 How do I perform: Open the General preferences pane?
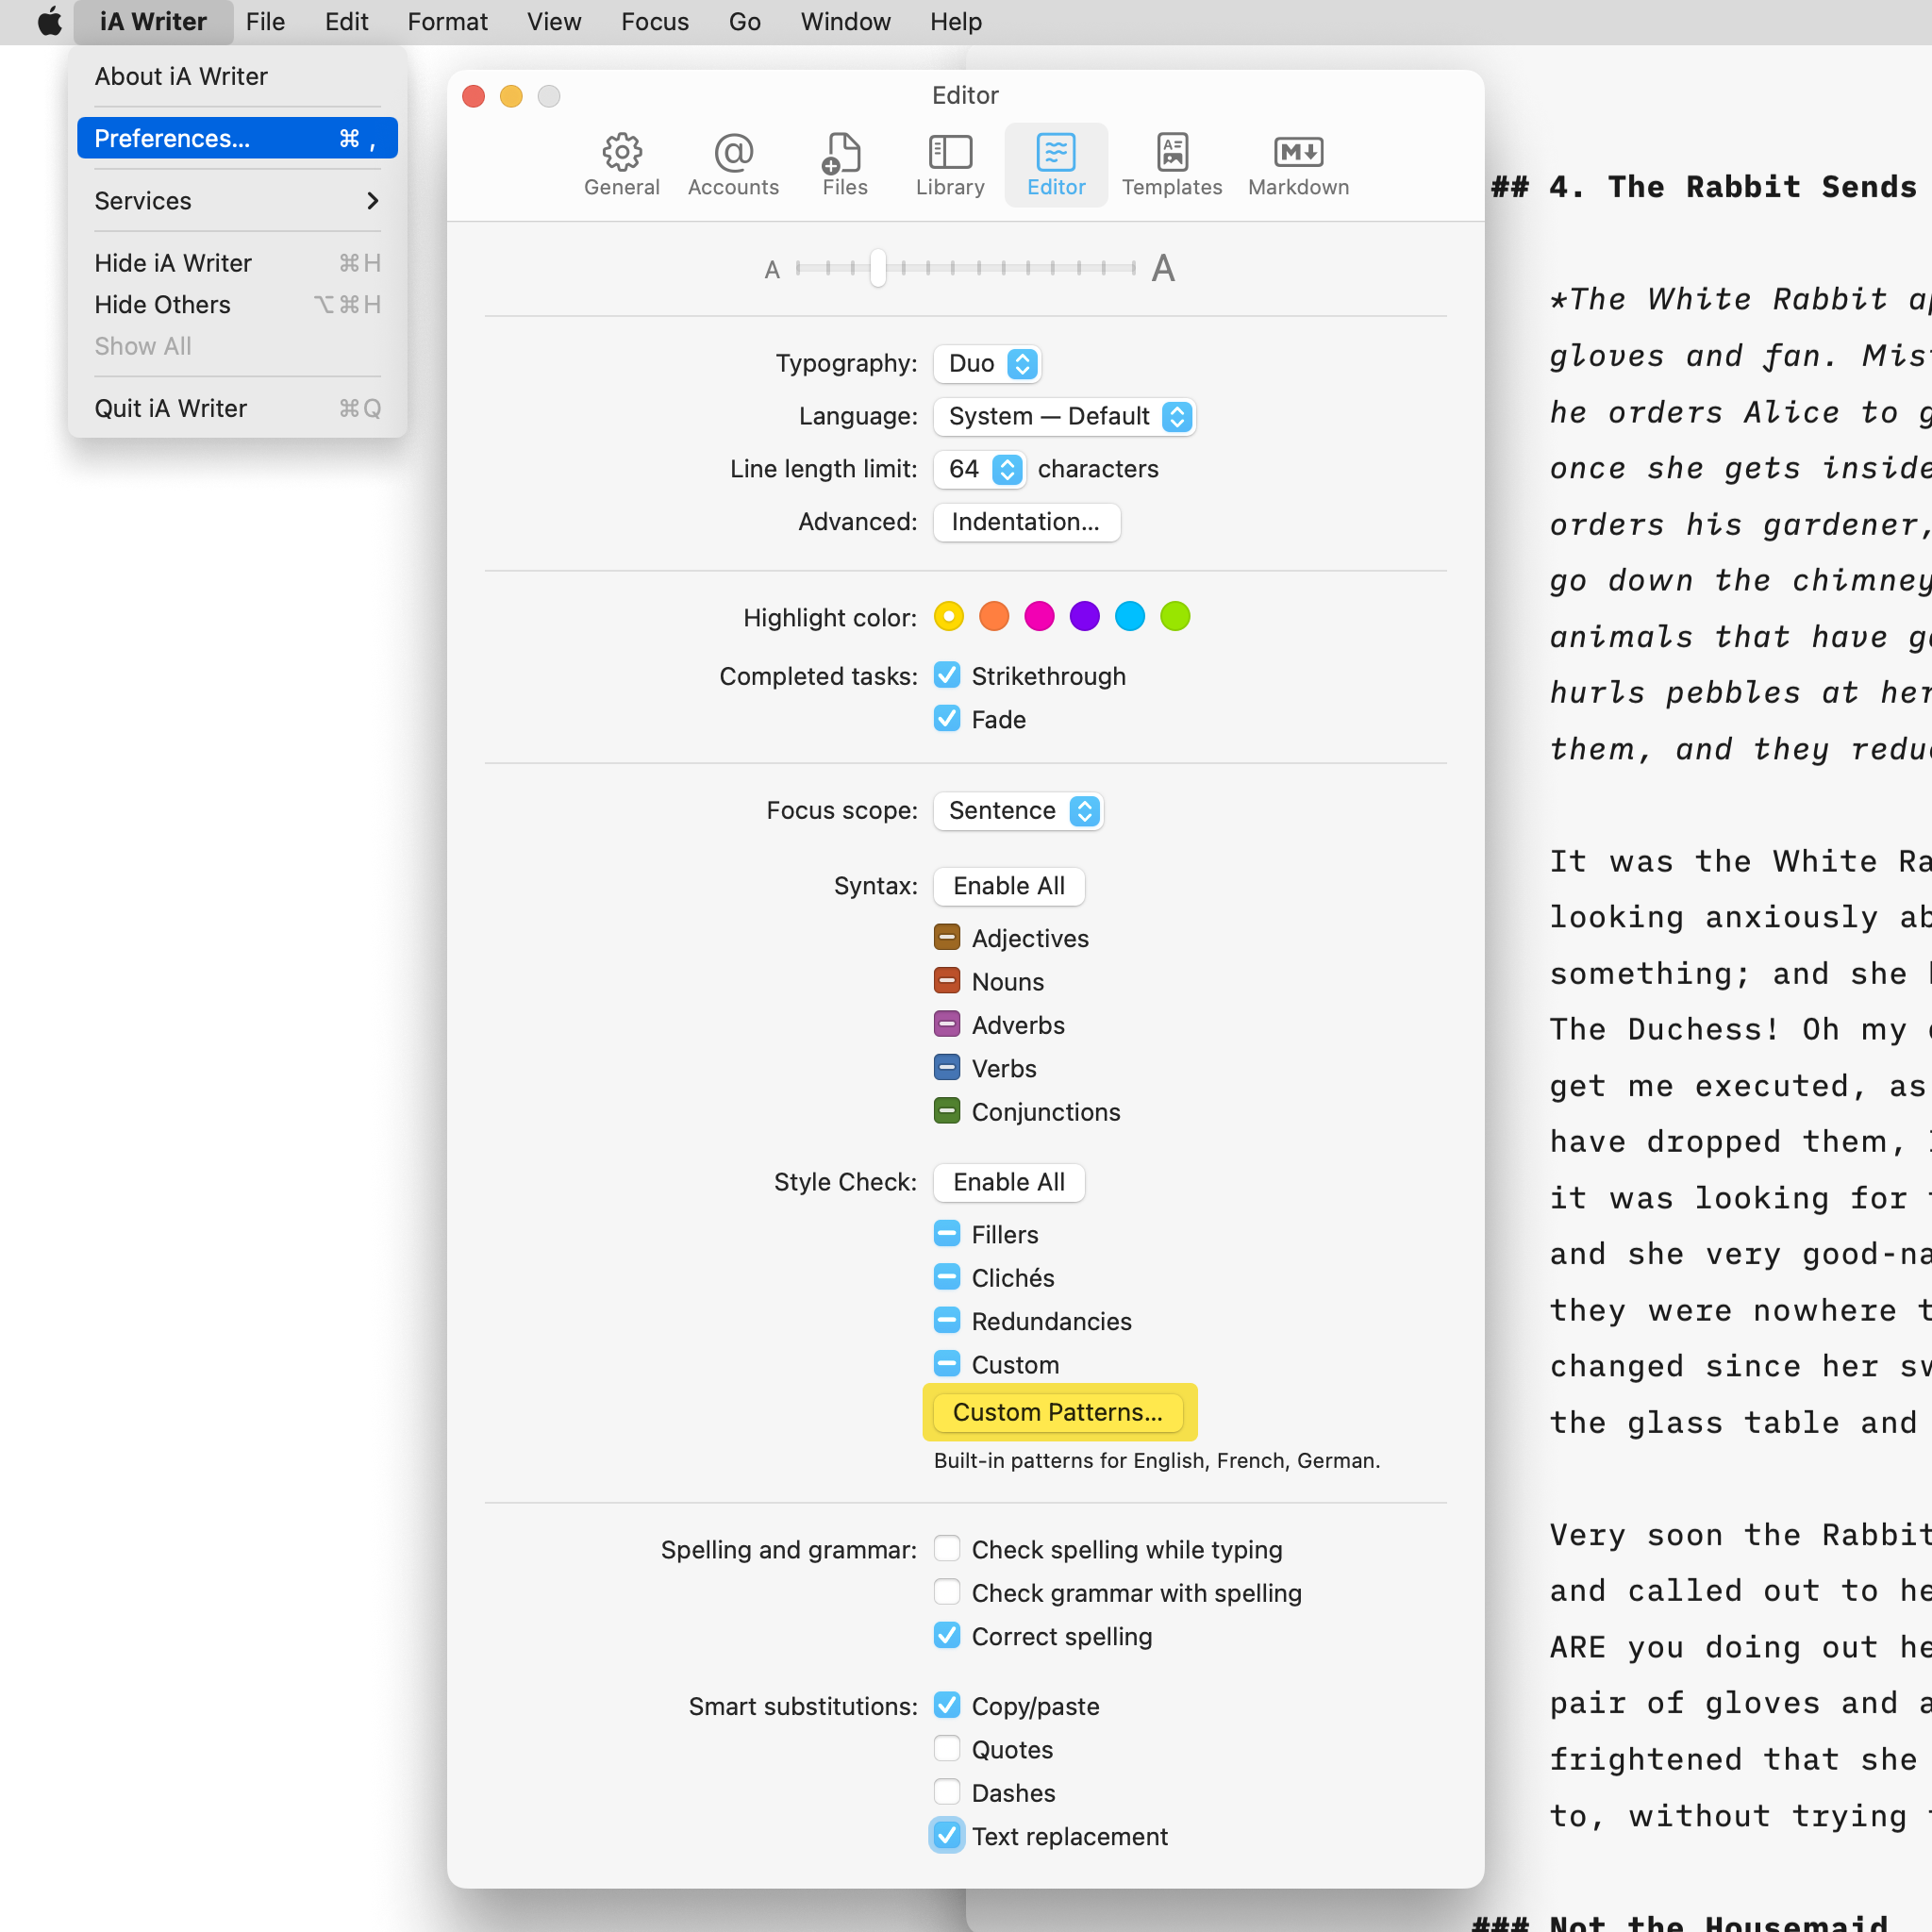point(621,165)
